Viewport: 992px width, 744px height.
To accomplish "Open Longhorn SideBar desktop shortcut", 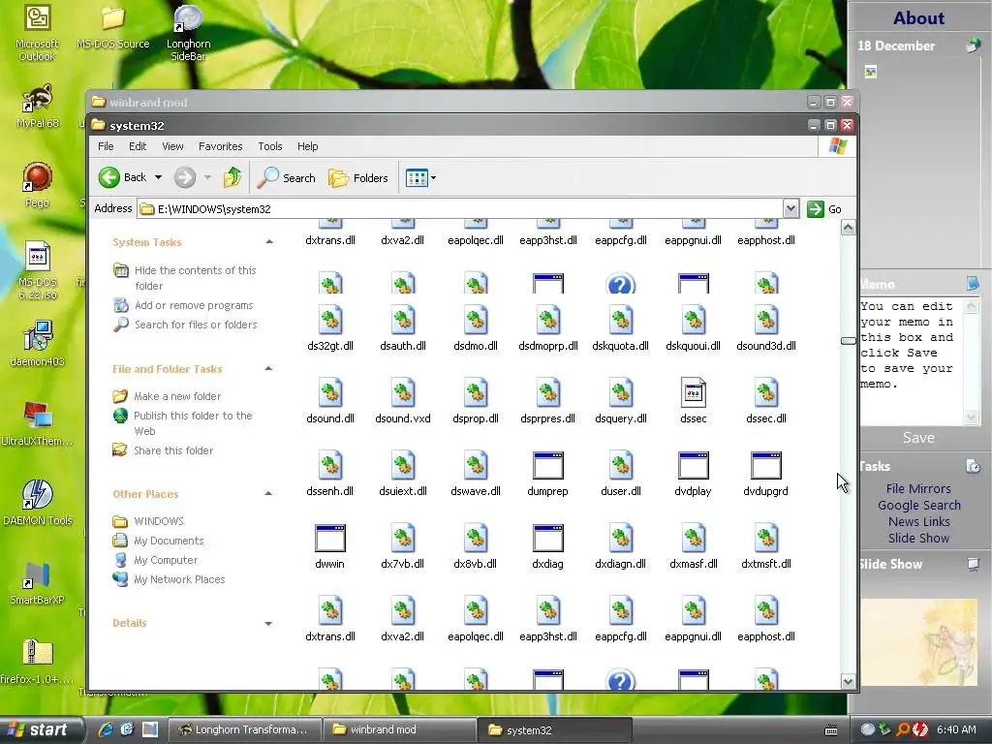I will point(189,33).
